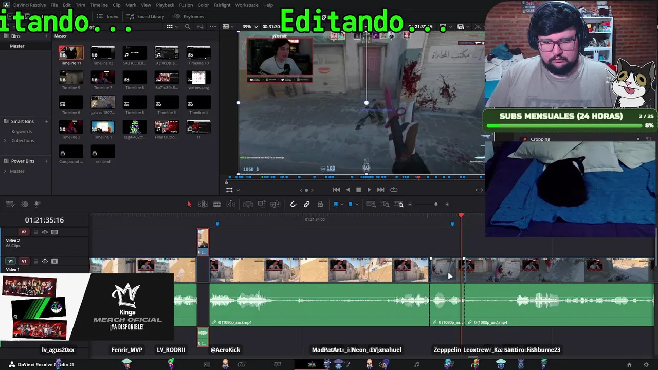658x370 pixels.
Task: Stop viewer playback
Action: (x=359, y=190)
